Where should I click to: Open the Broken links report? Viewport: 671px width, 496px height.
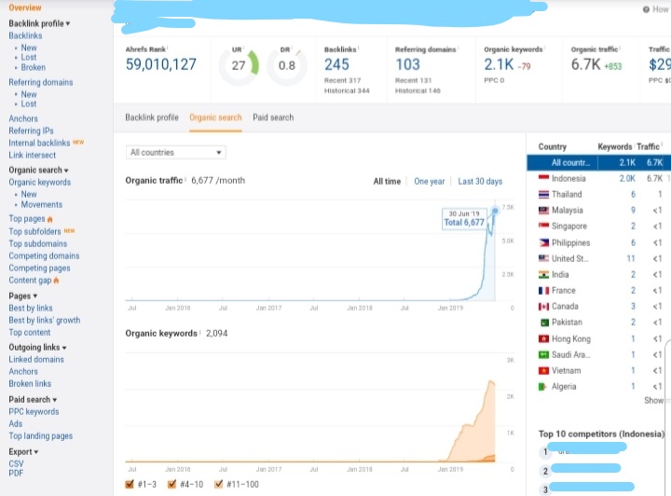pos(30,383)
